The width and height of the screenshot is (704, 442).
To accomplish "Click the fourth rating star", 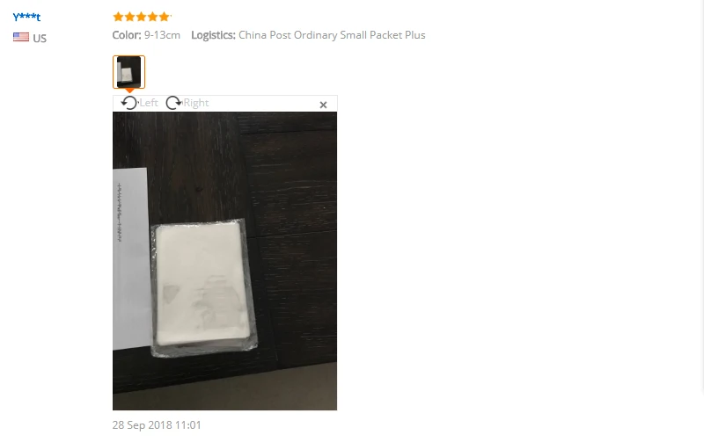I will click(x=152, y=17).
